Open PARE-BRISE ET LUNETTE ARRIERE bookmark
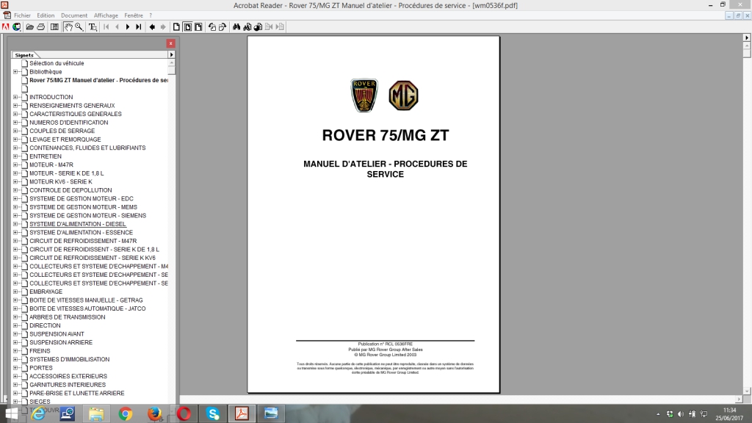Image resolution: width=752 pixels, height=423 pixels. [76, 394]
